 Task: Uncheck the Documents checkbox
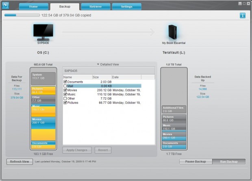point(65,82)
